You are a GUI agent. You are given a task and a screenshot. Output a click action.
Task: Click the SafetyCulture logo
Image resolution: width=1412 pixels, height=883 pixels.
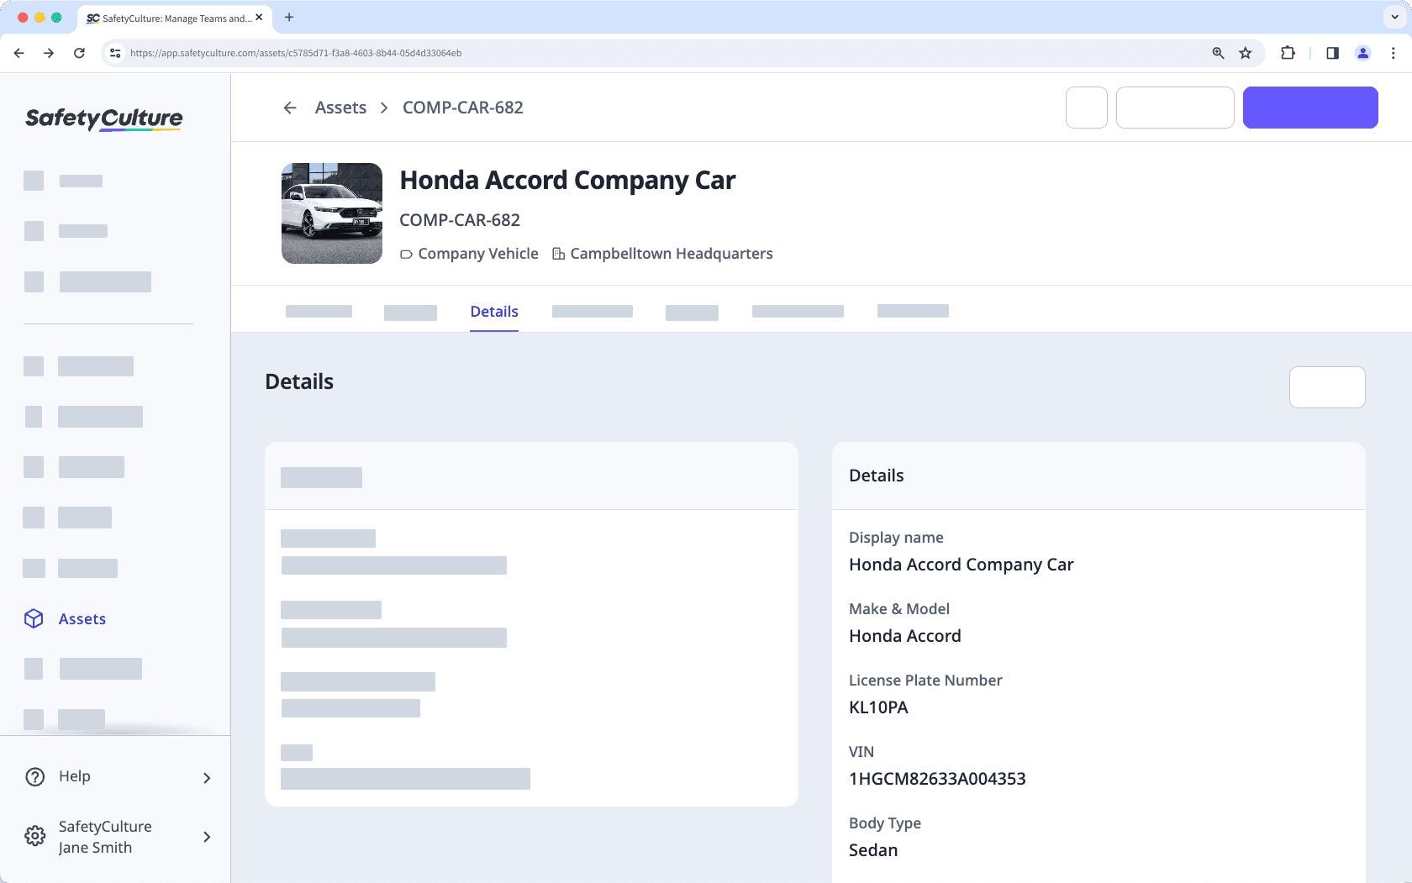pos(103,118)
